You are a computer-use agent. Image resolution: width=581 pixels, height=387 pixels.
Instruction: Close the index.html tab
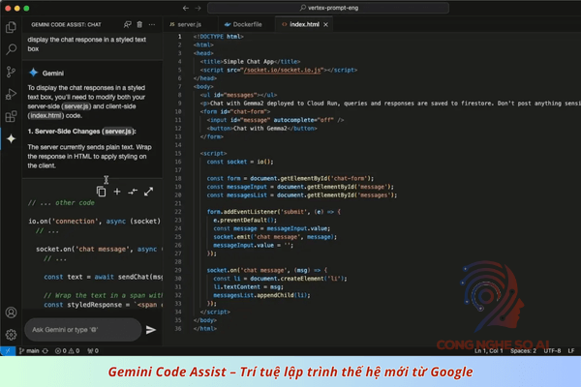[x=325, y=24]
